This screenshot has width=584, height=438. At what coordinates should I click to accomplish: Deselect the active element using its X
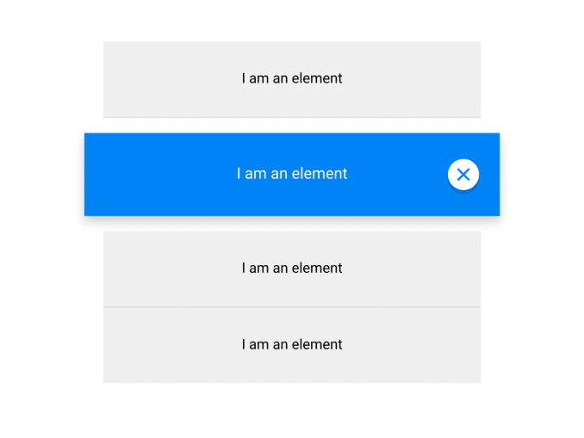point(463,175)
